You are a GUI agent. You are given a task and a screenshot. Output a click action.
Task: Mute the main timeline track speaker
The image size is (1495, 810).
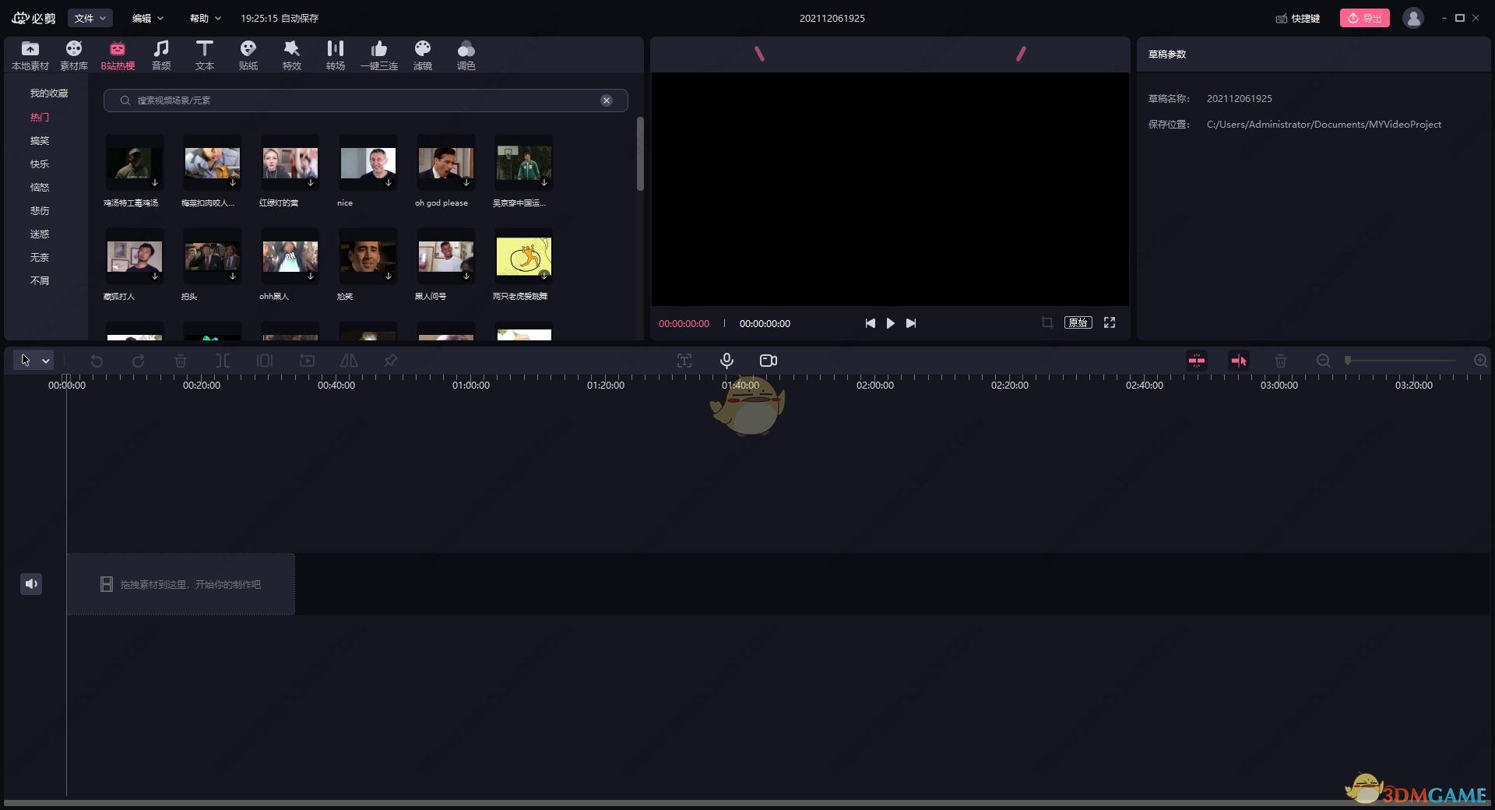[x=31, y=583]
